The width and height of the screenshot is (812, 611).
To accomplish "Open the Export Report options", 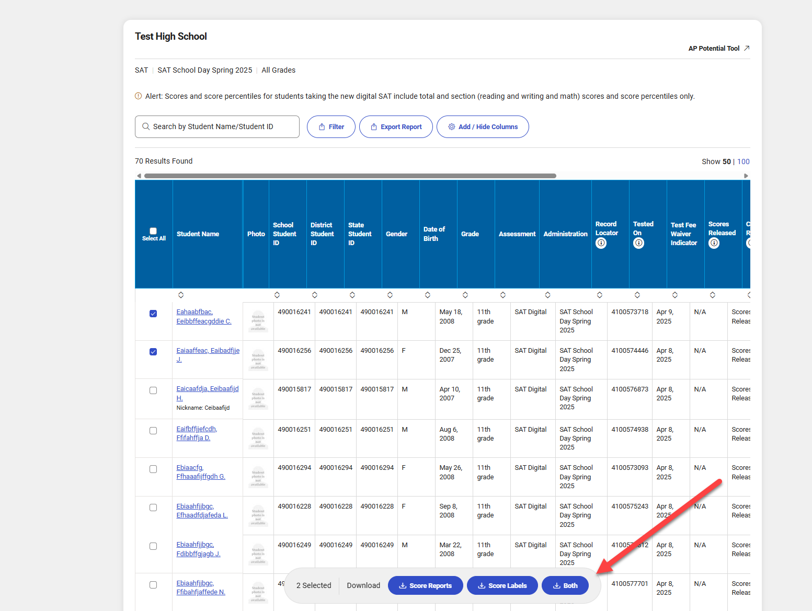I will (x=396, y=127).
